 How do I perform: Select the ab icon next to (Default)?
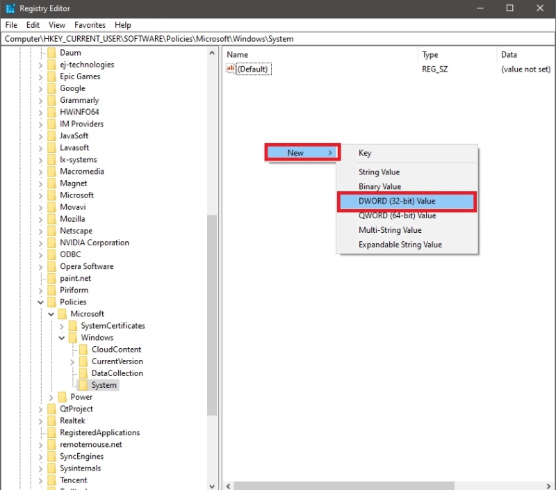click(229, 69)
